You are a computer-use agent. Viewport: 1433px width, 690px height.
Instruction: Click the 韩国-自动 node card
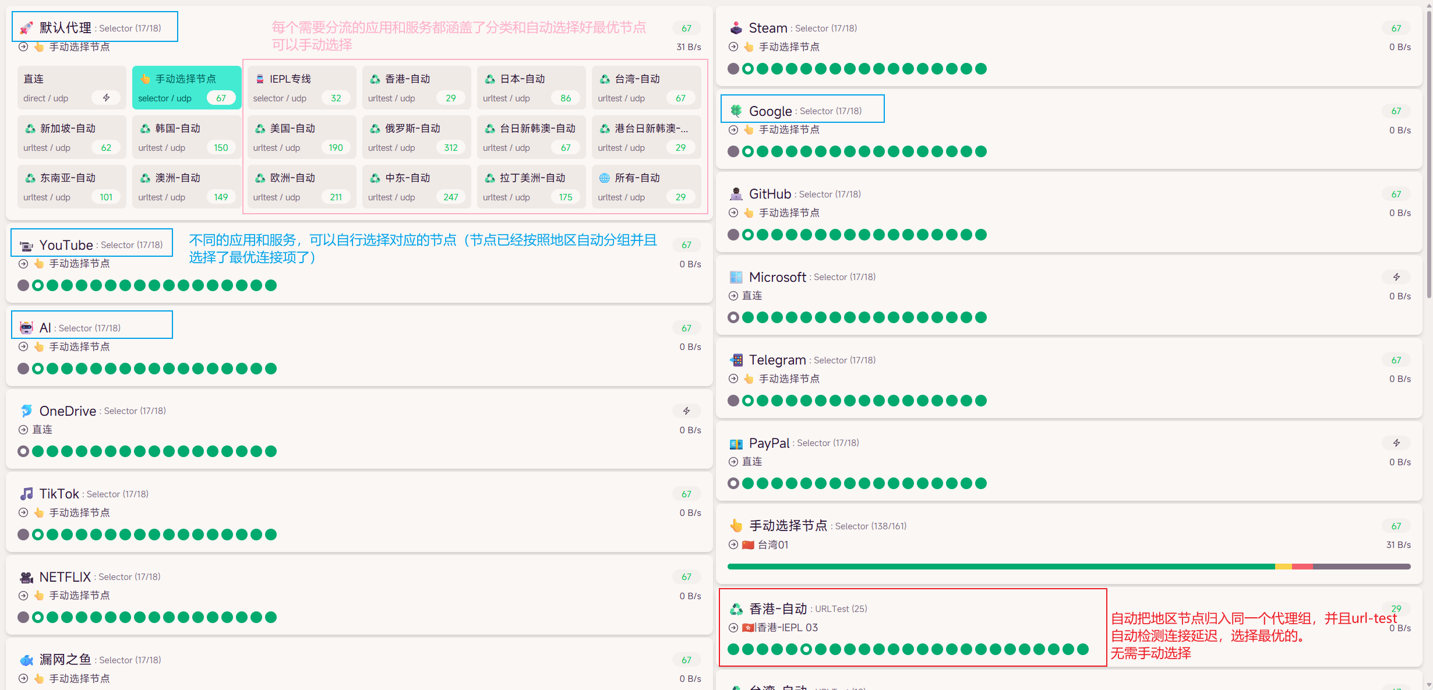pos(186,137)
